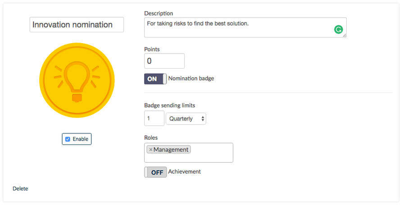Image resolution: width=403 pixels, height=207 pixels.
Task: Edit the Innovation nomination name field
Action: point(77,25)
